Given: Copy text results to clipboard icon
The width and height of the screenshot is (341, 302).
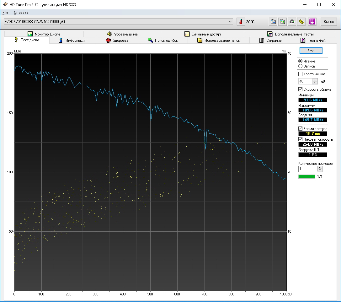Looking at the screenshot, I should tap(273, 22).
